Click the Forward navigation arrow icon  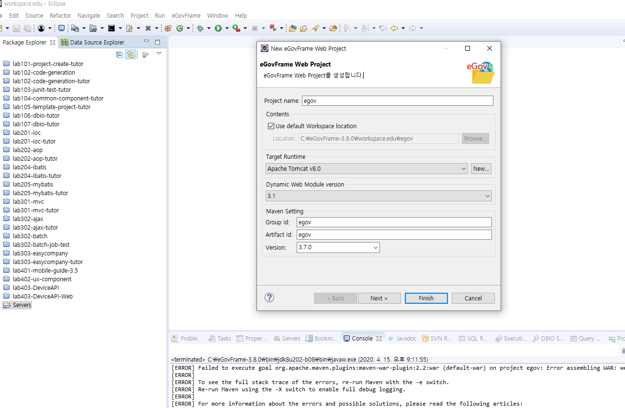[413, 28]
